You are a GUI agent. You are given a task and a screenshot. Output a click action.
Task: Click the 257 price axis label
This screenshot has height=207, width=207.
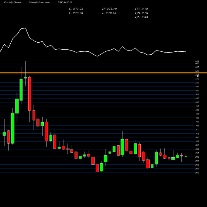coord(197,161)
